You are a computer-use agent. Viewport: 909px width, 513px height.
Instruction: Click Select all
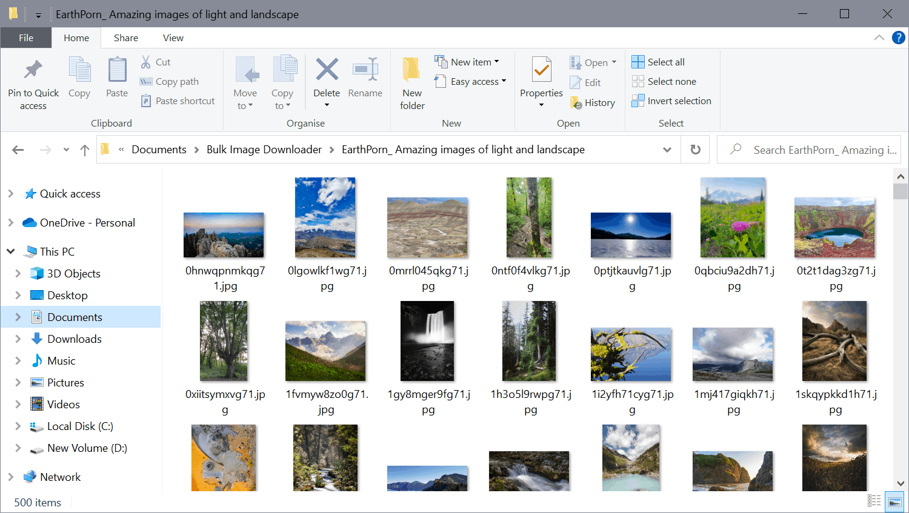tap(658, 62)
